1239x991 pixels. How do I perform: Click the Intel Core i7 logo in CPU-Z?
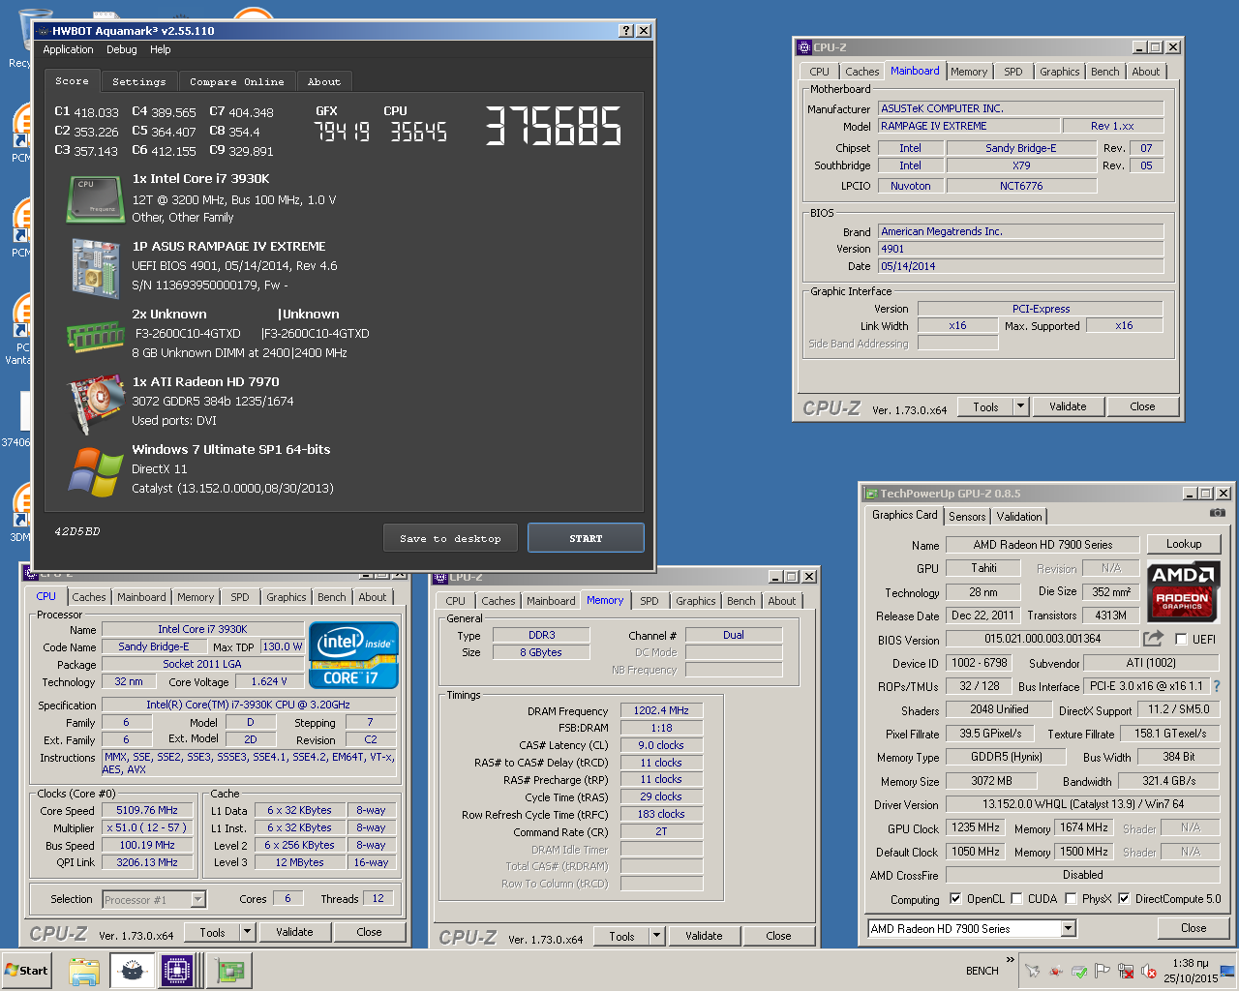click(x=353, y=654)
